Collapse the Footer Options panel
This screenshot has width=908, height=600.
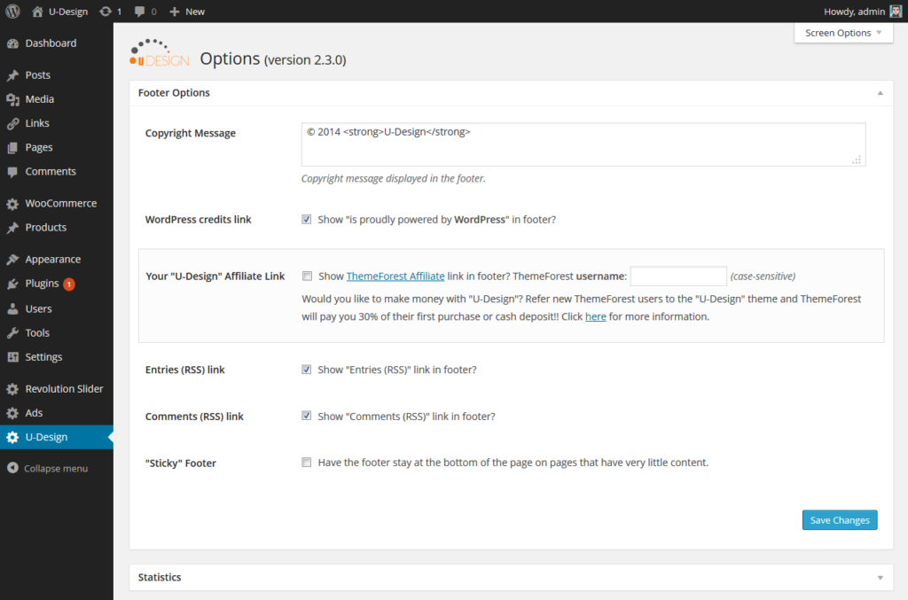pos(880,92)
